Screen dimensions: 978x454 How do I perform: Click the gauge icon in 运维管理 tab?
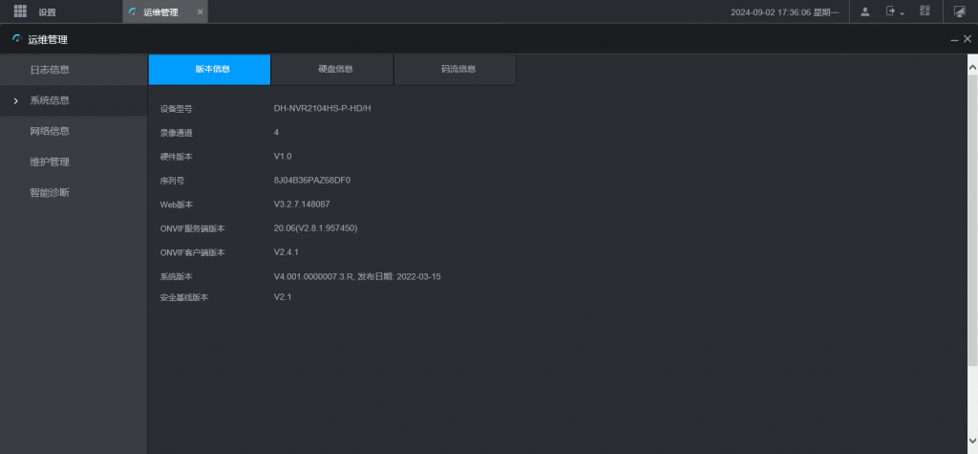click(133, 12)
